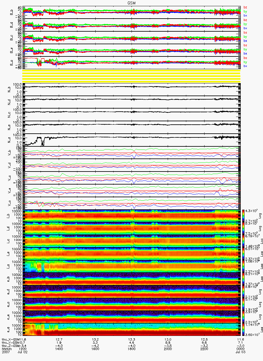263x361 pixels.
Task: Click the i_d ion spectrogram label
Action: [x=8, y=228]
